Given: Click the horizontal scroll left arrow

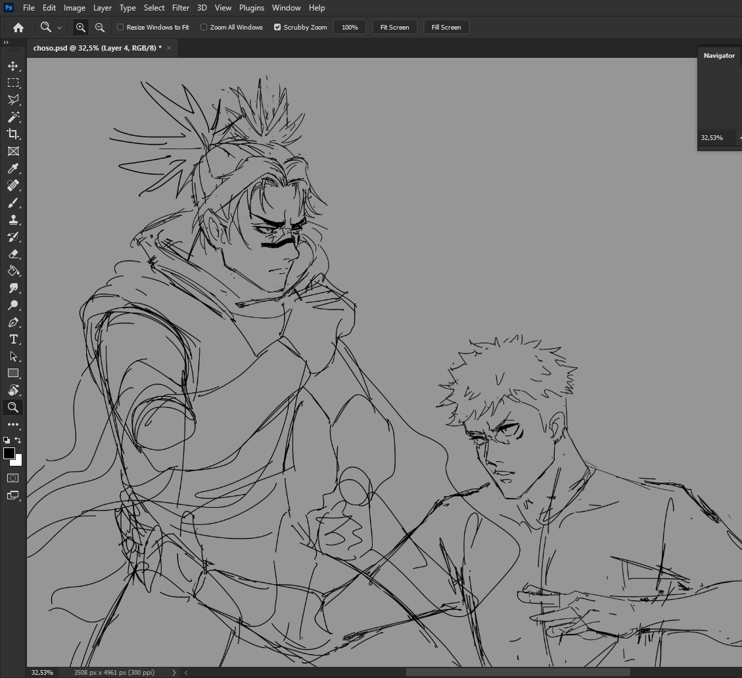Looking at the screenshot, I should (x=186, y=672).
